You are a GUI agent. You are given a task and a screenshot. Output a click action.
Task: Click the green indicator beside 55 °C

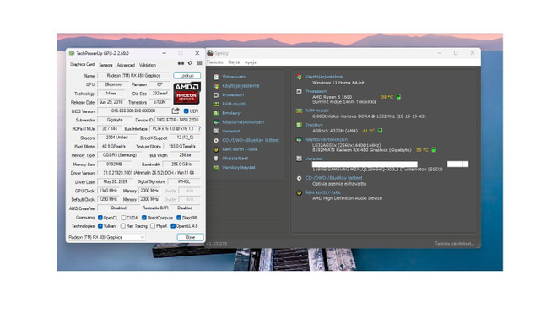[x=434, y=149]
